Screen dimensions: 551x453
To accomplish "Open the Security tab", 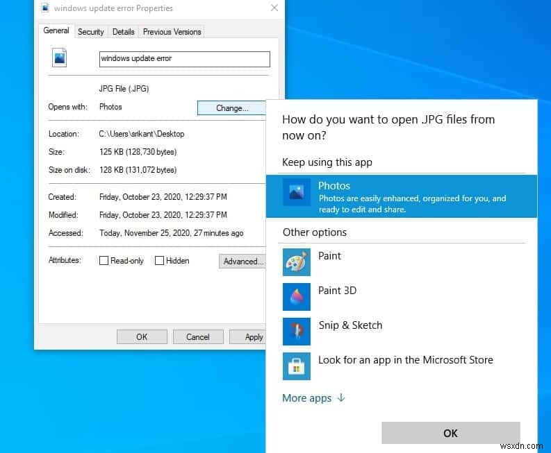I will [x=90, y=32].
